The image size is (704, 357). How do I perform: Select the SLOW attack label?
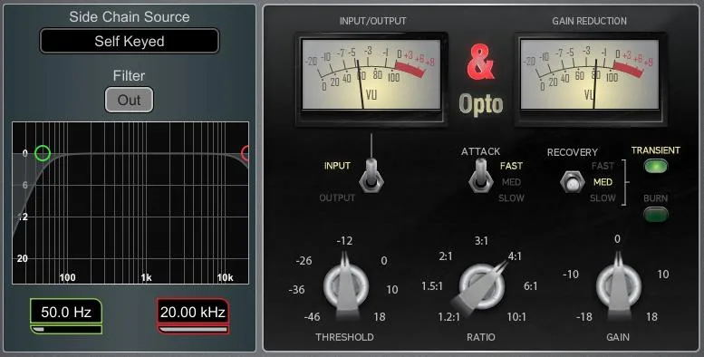coord(511,198)
